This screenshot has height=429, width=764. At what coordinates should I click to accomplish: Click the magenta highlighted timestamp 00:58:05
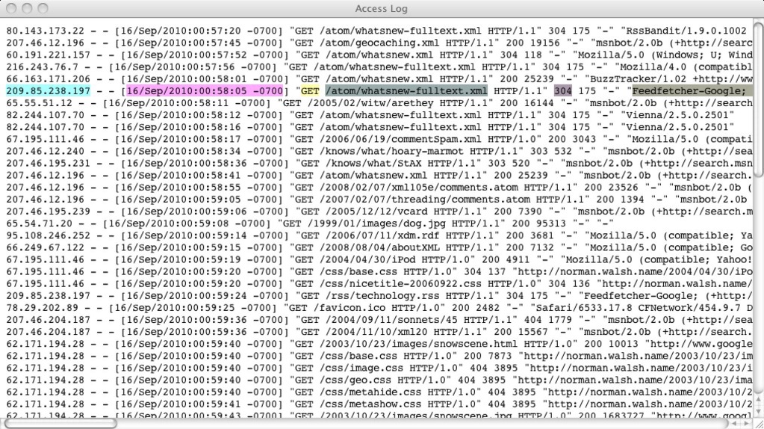(x=205, y=90)
